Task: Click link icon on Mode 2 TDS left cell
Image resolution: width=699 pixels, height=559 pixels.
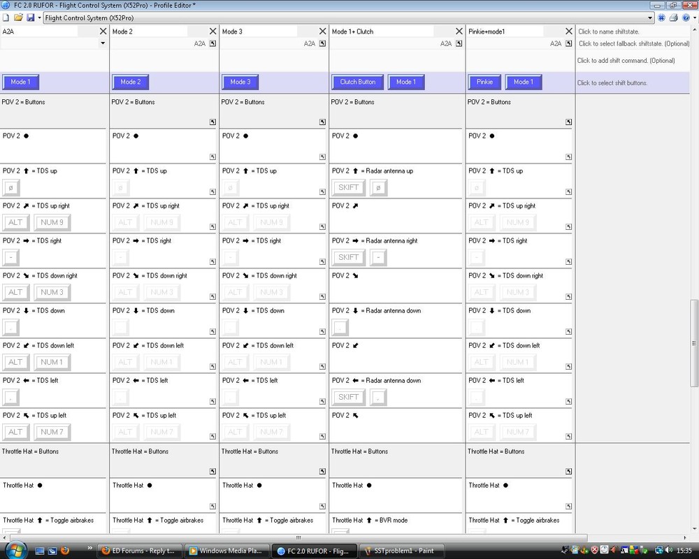Action: pos(212,402)
